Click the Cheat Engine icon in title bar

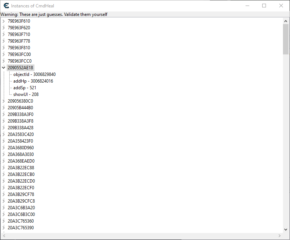click(x=6, y=6)
